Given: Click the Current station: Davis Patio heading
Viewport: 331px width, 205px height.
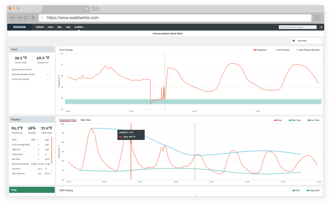Looking at the screenshot, I should point(167,33).
